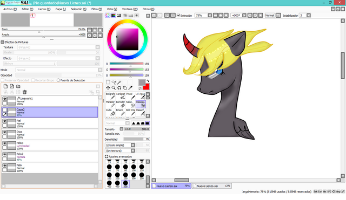Choose the Al Agua watercolor brush

point(141,96)
